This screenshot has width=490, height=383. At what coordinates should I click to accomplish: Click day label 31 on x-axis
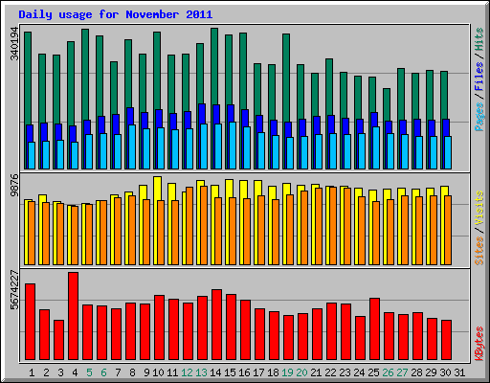(x=459, y=372)
